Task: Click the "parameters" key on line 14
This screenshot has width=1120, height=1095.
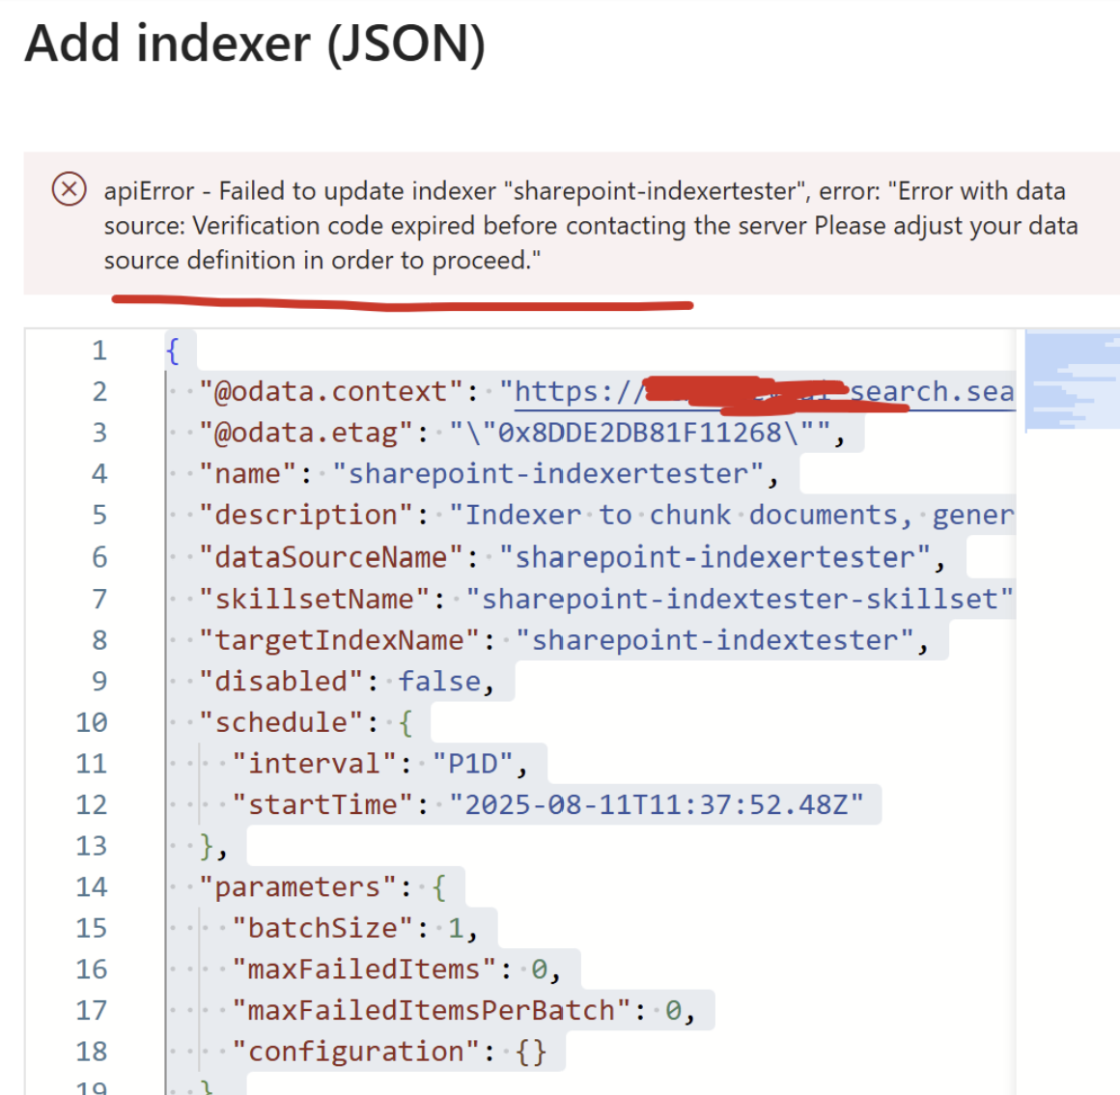Action: click(297, 887)
